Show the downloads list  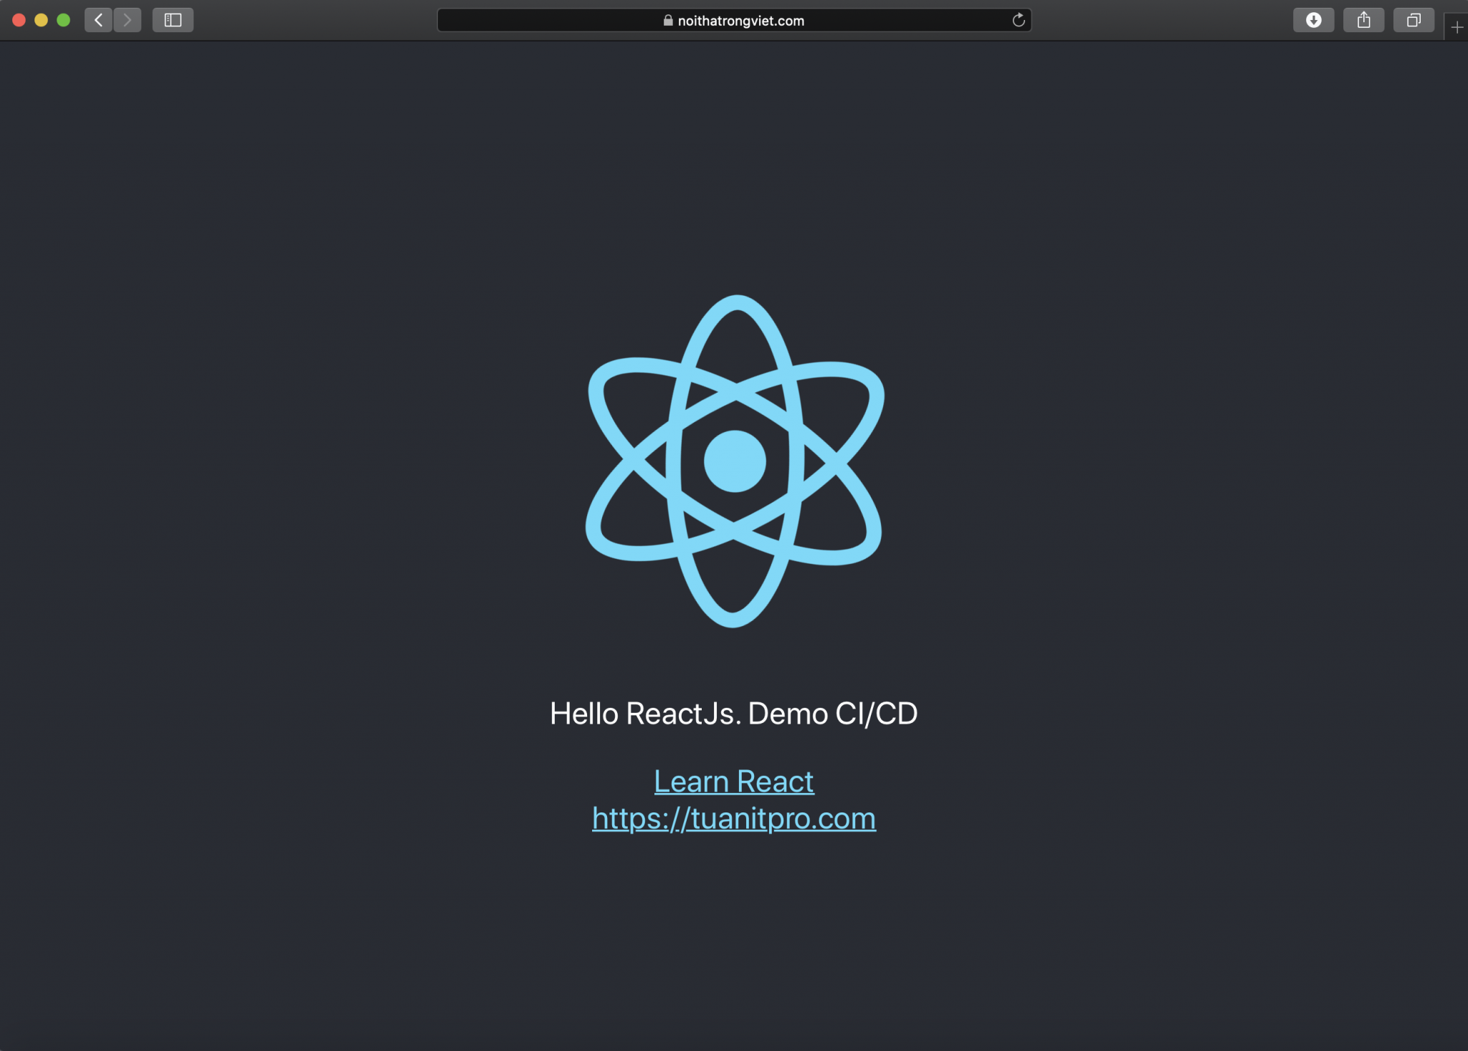[x=1313, y=20]
